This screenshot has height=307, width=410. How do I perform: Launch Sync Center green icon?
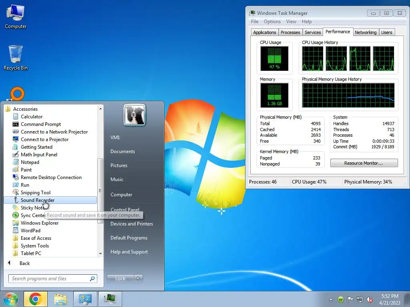point(16,215)
